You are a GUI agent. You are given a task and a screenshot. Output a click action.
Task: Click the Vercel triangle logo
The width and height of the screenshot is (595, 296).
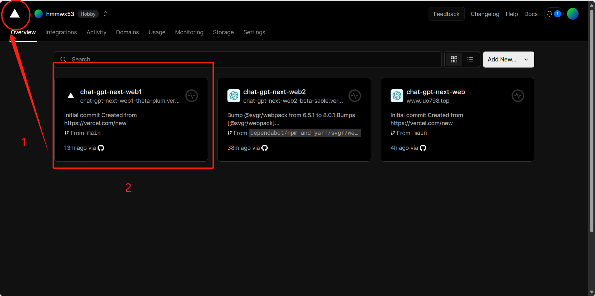click(x=15, y=13)
